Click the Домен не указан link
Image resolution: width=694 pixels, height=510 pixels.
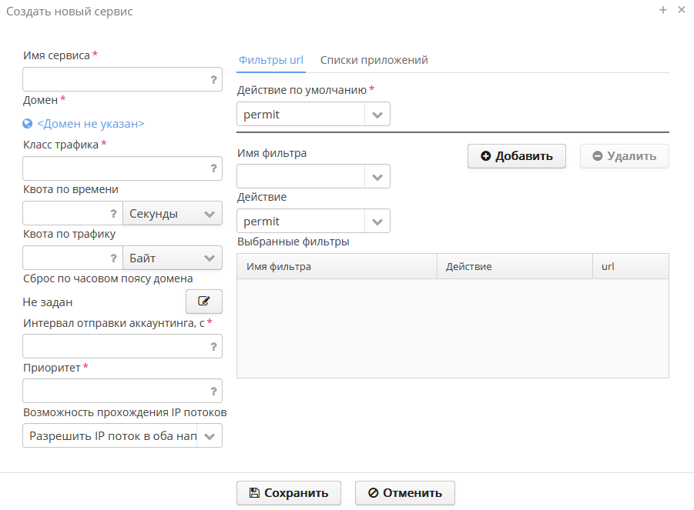(91, 123)
